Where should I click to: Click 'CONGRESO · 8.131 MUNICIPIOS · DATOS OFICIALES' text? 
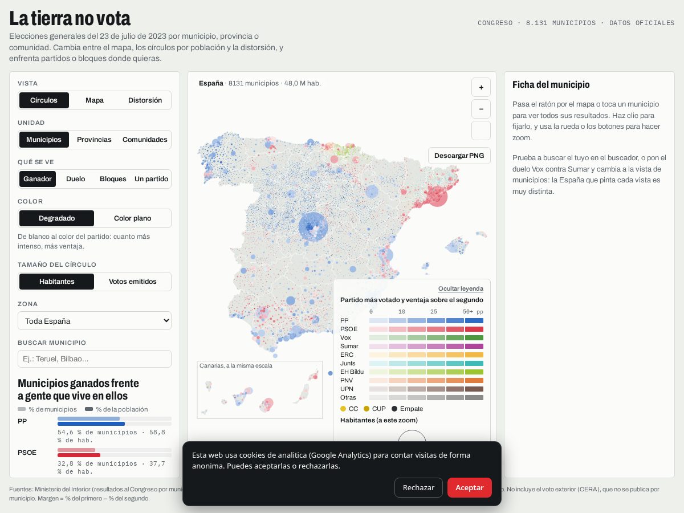point(576,23)
